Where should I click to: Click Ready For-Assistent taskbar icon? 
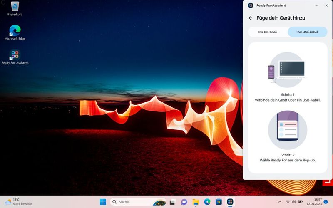[230, 202]
